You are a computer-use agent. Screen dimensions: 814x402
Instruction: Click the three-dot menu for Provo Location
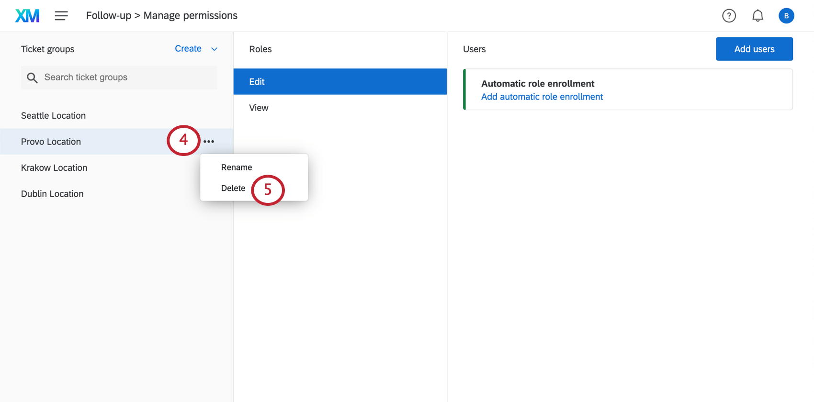pos(209,142)
